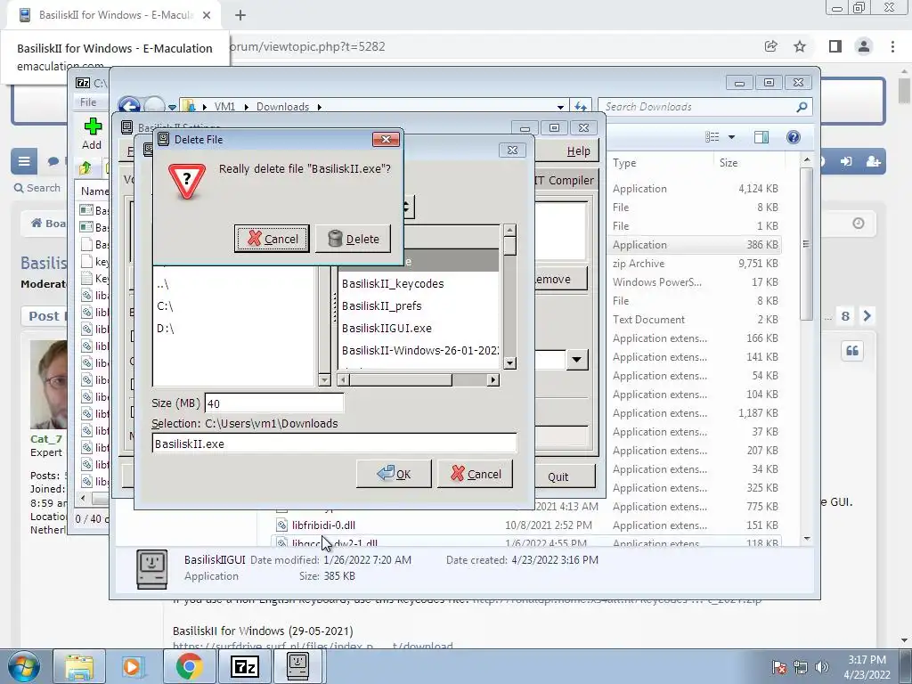912x684 pixels.
Task: Go to forum next page arrow
Action: tap(867, 316)
